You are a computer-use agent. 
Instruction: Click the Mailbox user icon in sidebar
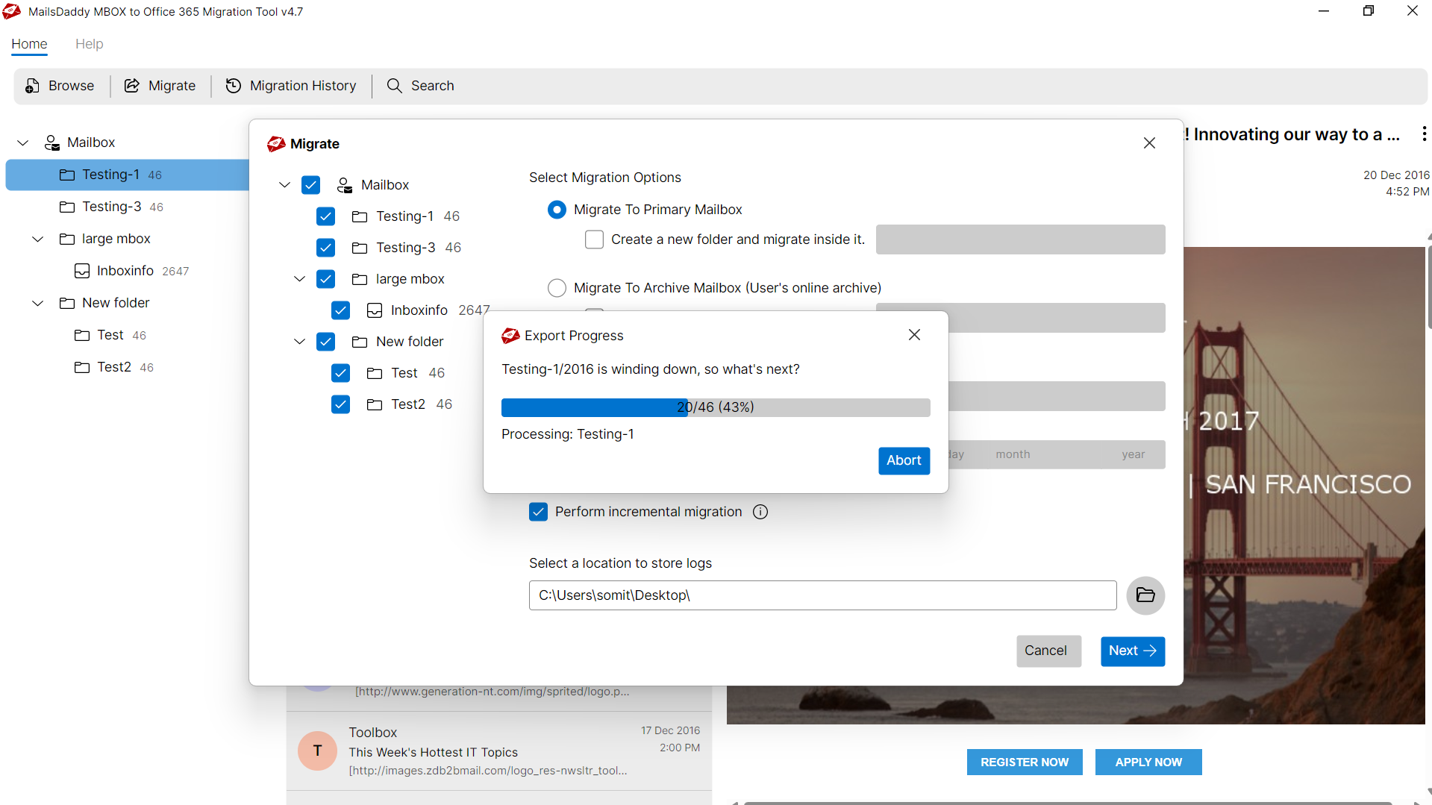pyautogui.click(x=52, y=142)
